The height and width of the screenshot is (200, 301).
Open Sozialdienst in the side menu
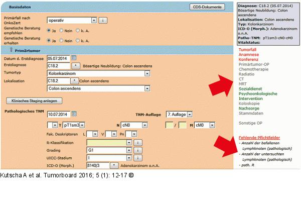coord(250,89)
